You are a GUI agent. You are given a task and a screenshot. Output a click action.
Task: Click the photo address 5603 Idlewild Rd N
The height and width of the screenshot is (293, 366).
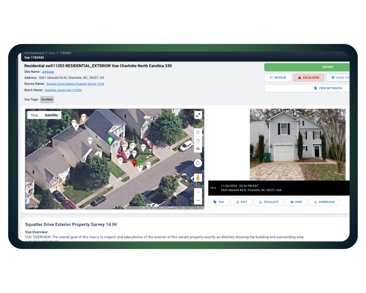click(x=251, y=190)
